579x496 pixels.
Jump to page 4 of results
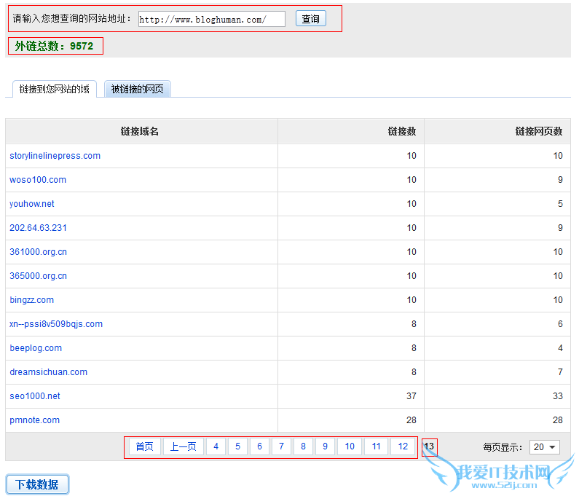point(216,446)
